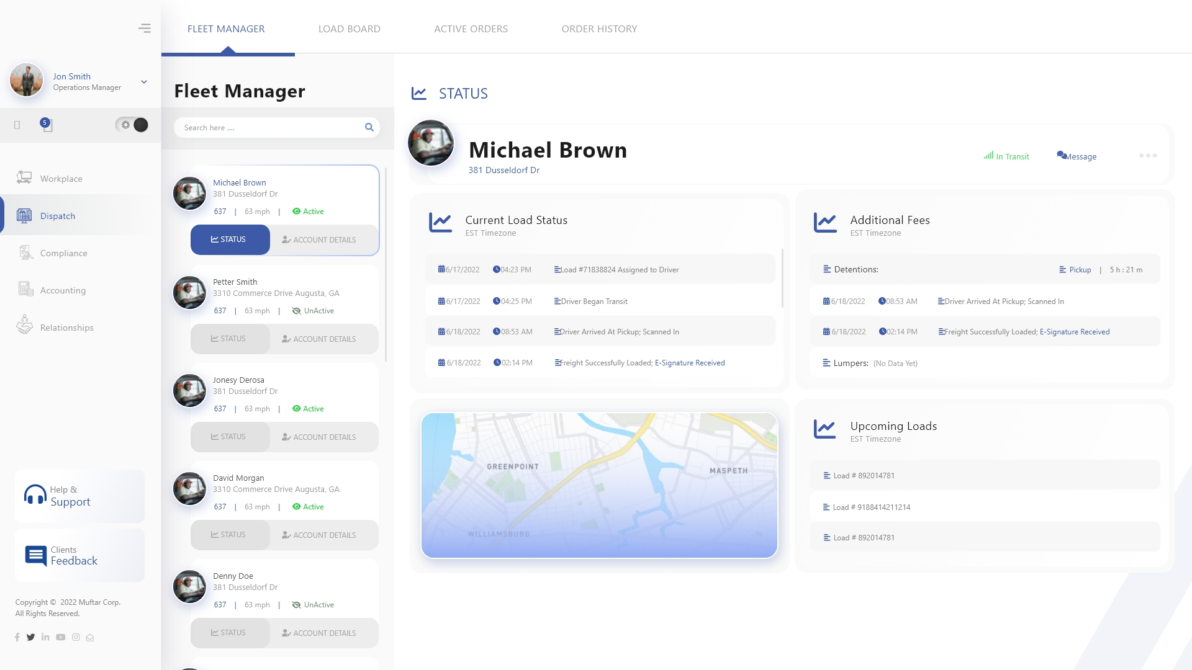Click the Current Load Status chart icon
The image size is (1192, 670).
441,222
